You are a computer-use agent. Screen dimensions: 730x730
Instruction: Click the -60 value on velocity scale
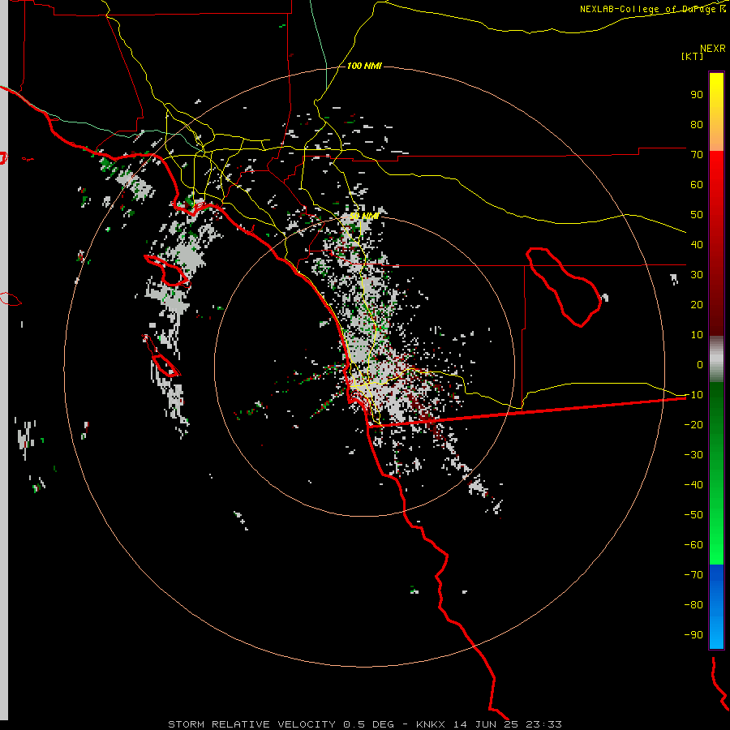(x=693, y=545)
